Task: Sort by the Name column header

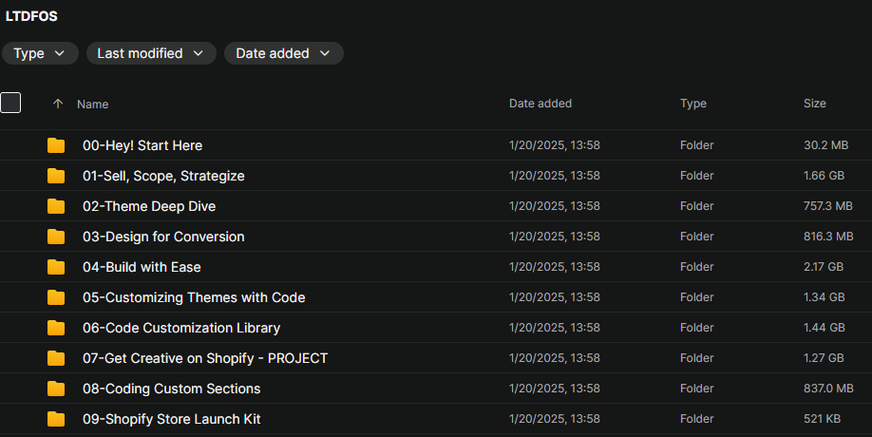Action: pyautogui.click(x=93, y=104)
